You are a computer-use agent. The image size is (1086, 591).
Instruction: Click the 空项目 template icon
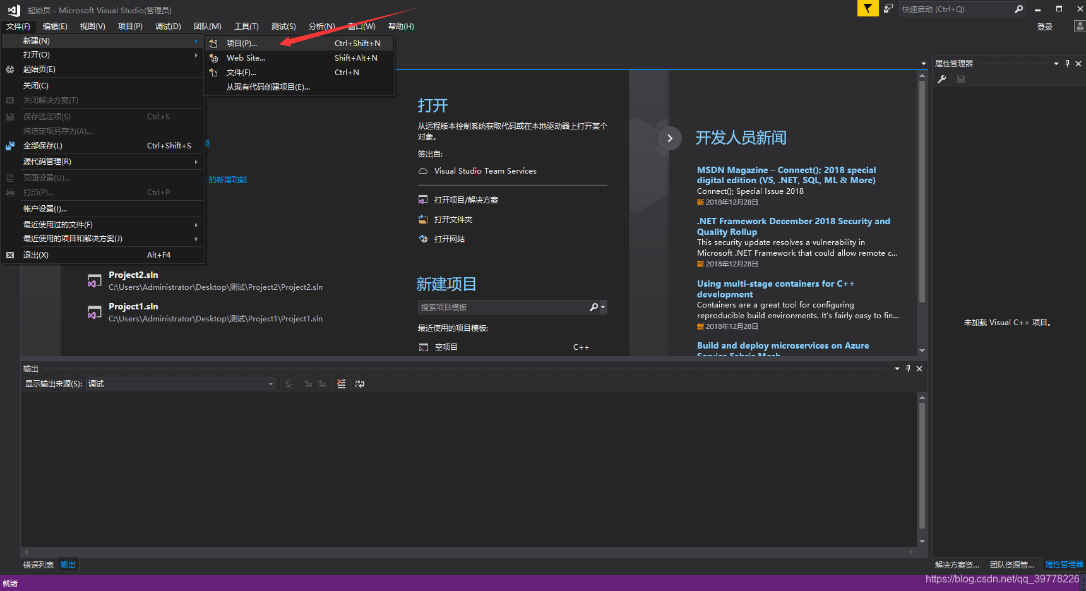coord(424,347)
